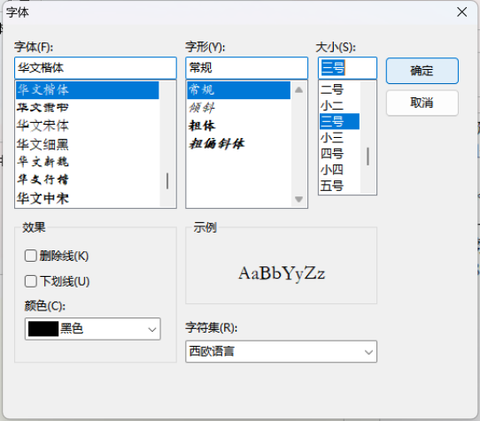
Task: Click the black color swatch
Action: click(43, 329)
